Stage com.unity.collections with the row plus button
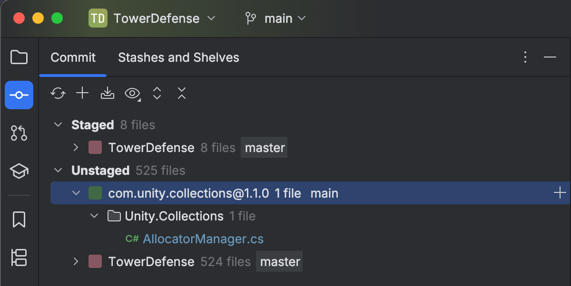571x286 pixels. pos(560,193)
